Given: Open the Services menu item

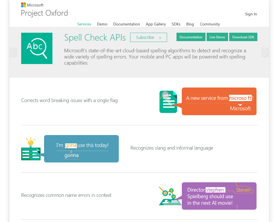Looking at the screenshot, I should coord(84,24).
